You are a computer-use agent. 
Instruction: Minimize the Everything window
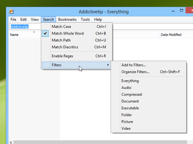173,11
